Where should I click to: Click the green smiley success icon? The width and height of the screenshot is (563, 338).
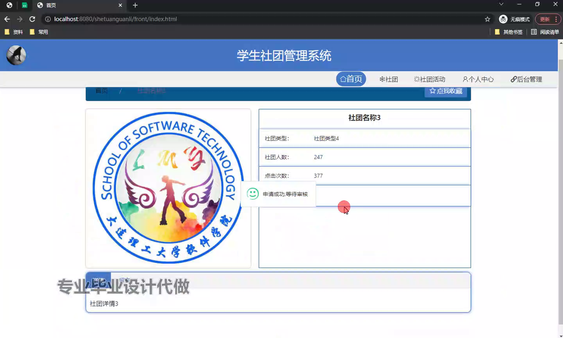[253, 194]
